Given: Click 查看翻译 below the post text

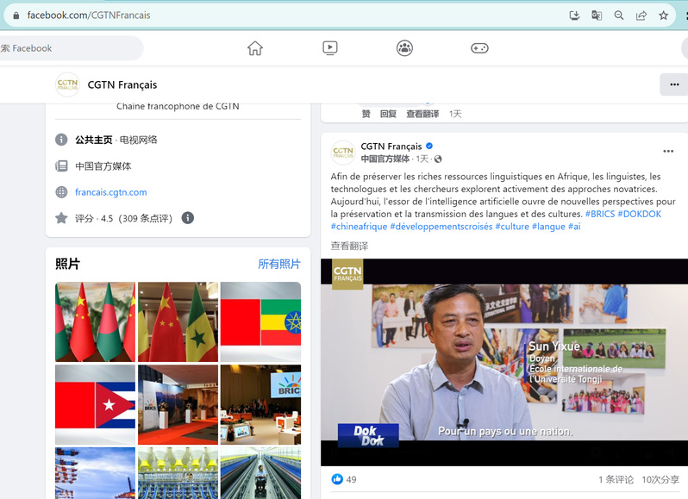Looking at the screenshot, I should [349, 246].
